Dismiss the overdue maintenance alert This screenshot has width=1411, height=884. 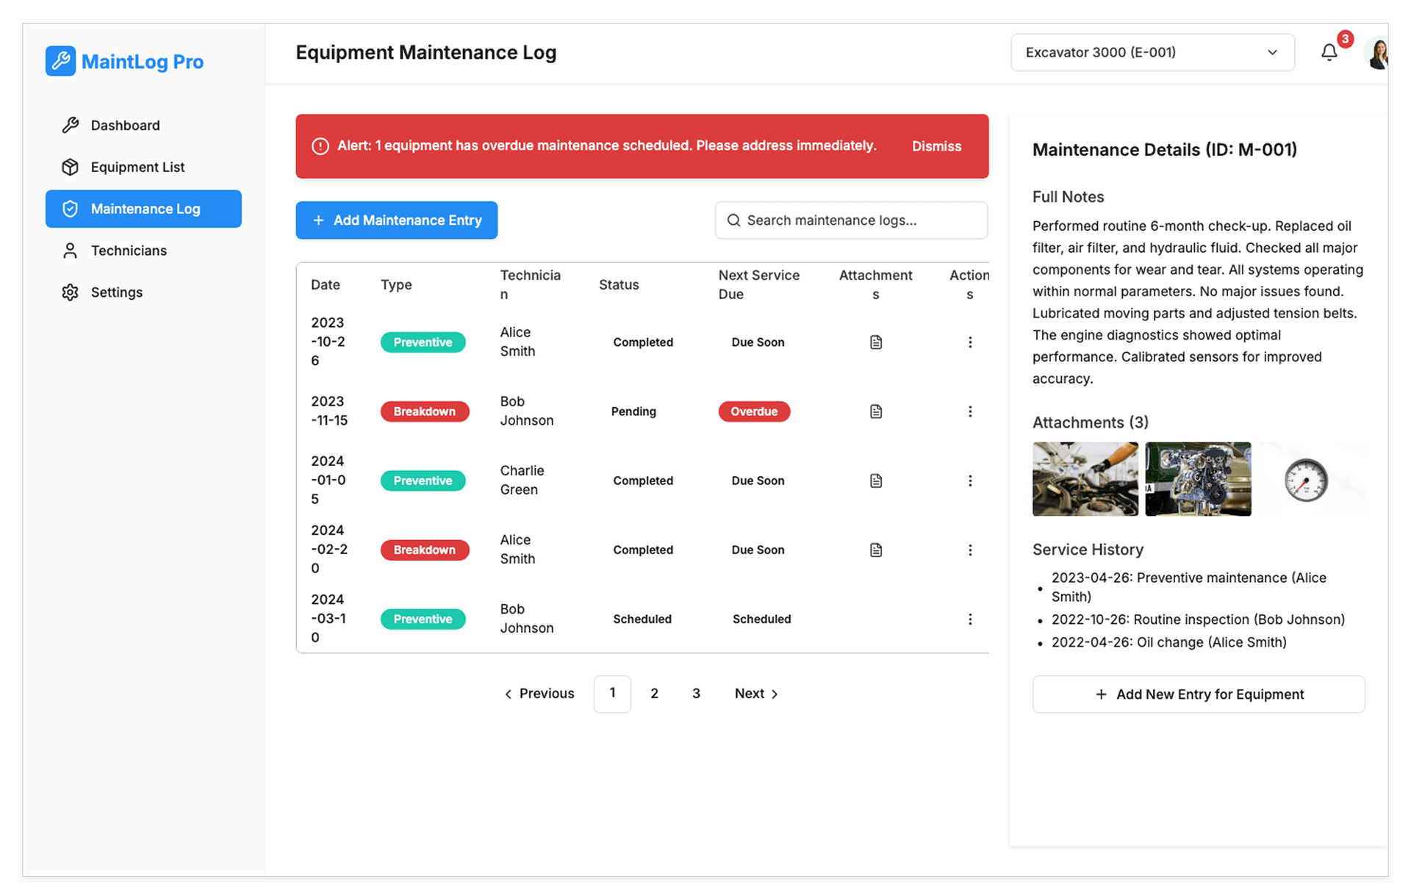point(936,146)
